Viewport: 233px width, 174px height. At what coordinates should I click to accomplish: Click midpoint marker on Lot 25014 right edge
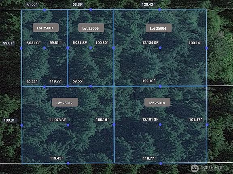(x=207, y=125)
